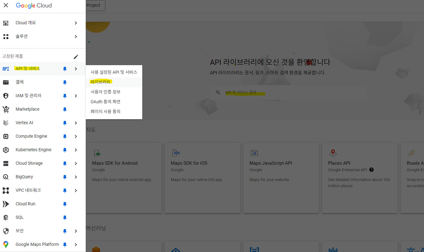
Task: Expand the 솔루션 submenu arrow
Action: [76, 37]
